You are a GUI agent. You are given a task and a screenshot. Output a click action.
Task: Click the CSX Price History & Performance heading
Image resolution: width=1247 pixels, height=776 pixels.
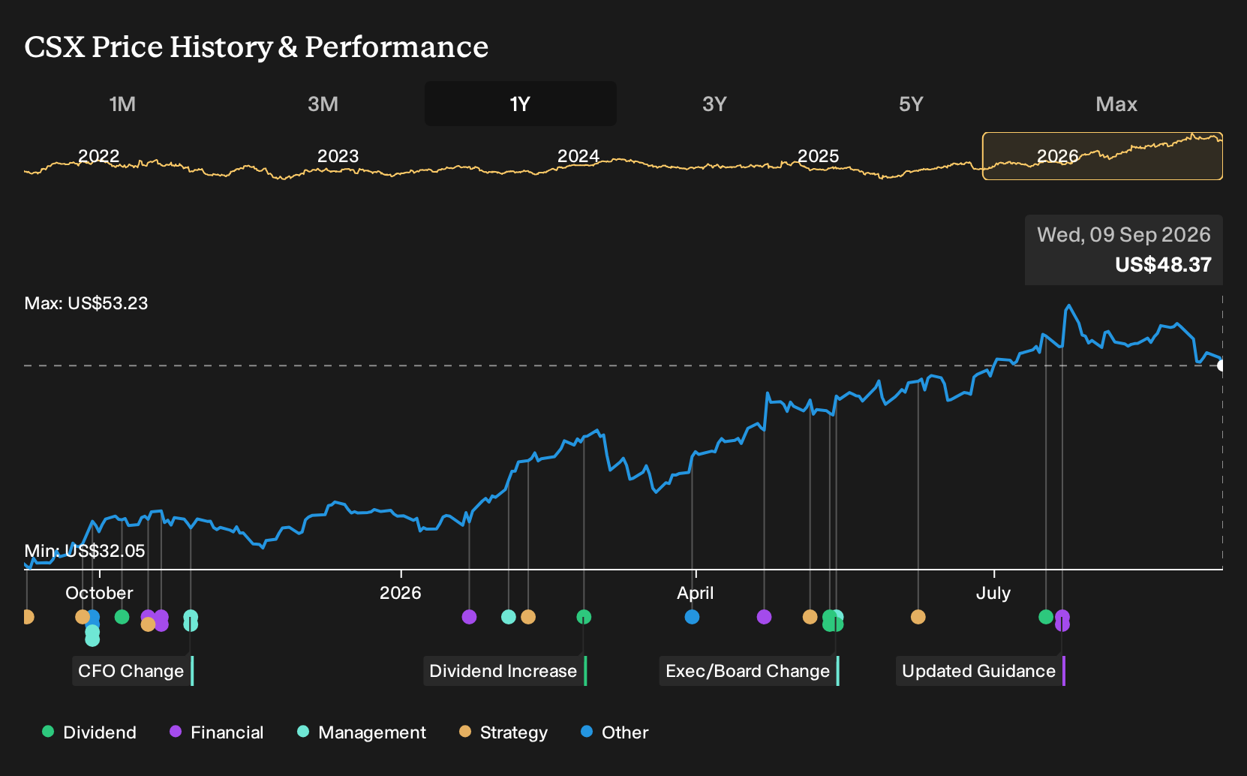(257, 47)
